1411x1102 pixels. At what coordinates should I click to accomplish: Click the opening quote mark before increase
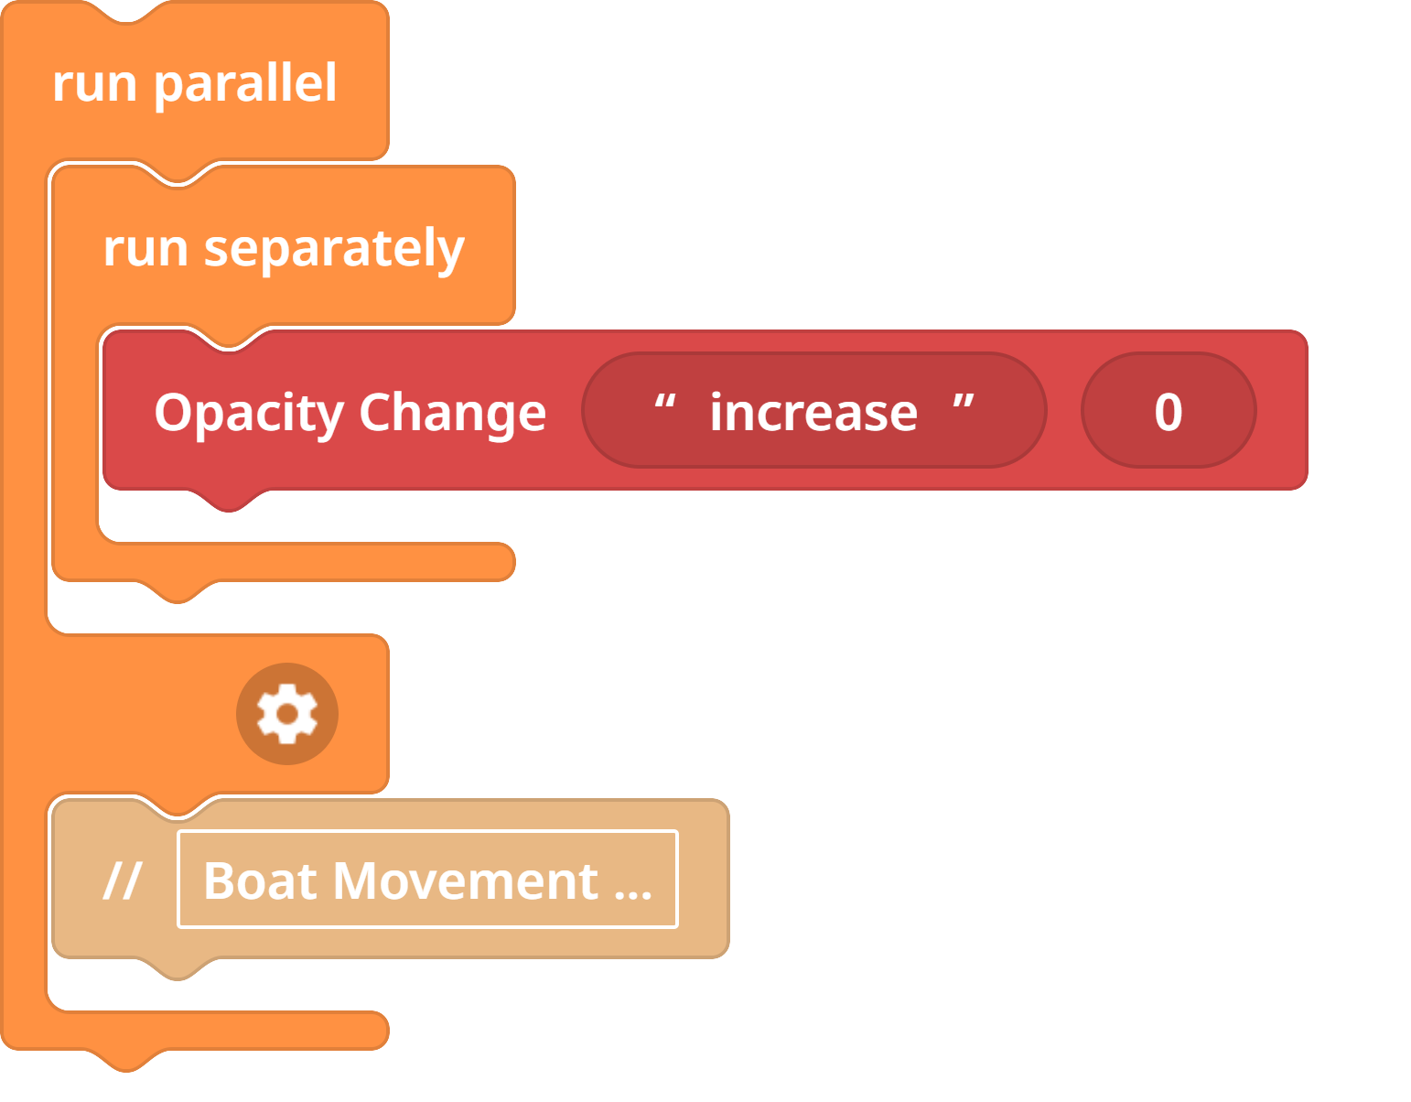[665, 405]
